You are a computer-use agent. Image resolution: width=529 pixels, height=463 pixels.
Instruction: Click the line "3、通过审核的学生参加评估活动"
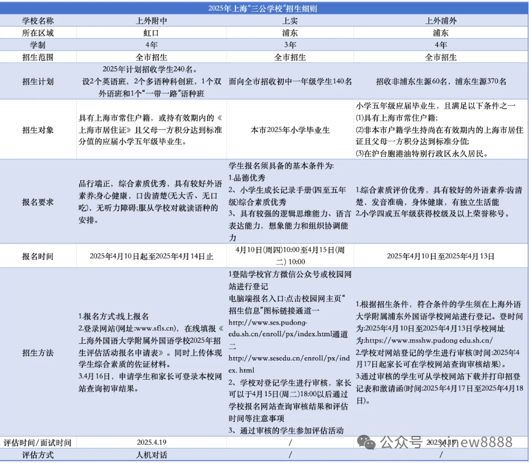click(x=286, y=430)
